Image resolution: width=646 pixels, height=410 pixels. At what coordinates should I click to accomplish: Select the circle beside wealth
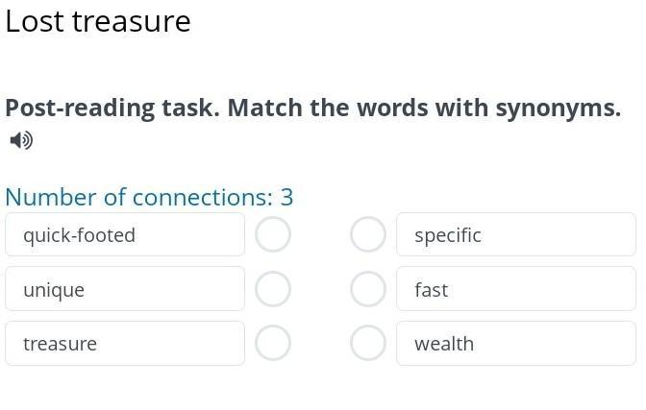(367, 343)
